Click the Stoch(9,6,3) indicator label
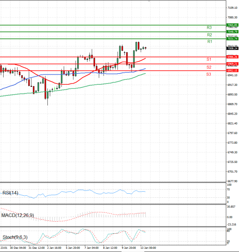 point(14,237)
